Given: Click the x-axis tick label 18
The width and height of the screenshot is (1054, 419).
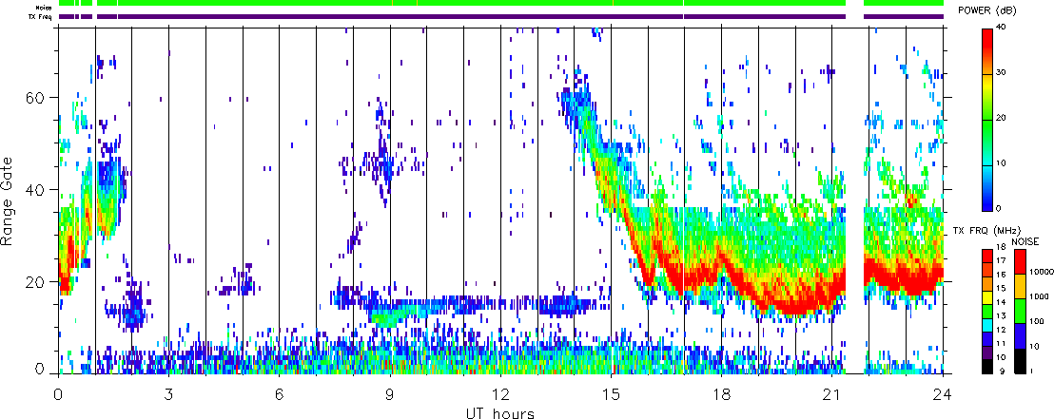Looking at the screenshot, I should [x=721, y=393].
